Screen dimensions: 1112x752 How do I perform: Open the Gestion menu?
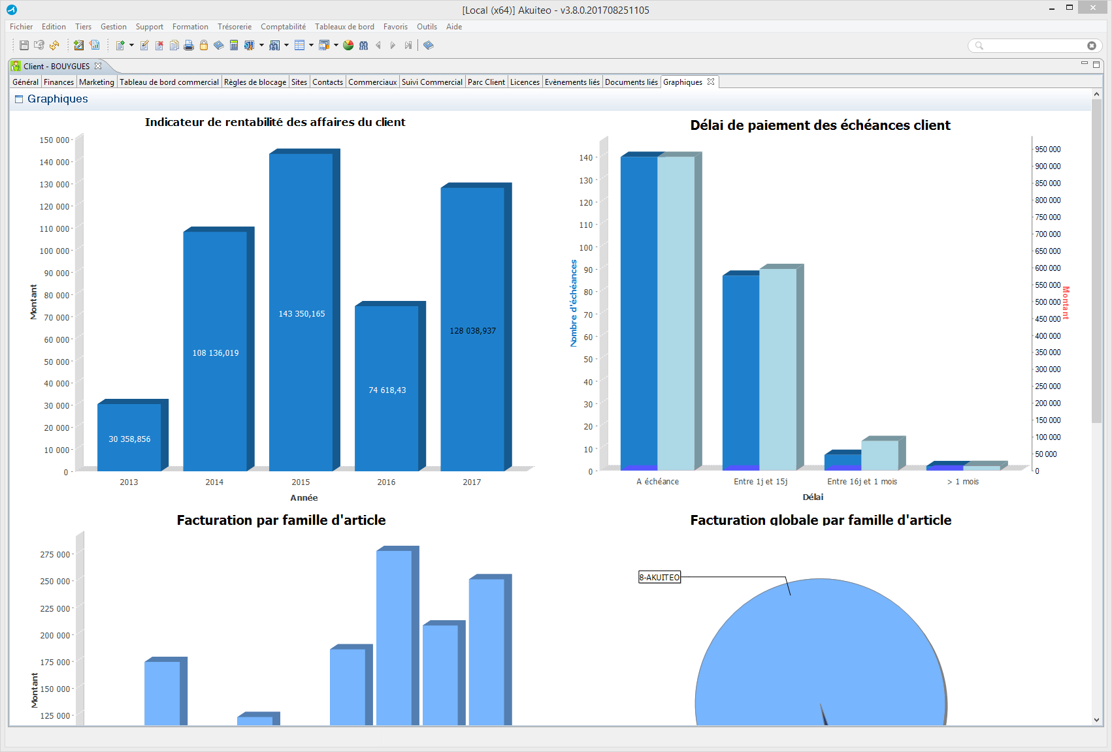coord(114,27)
